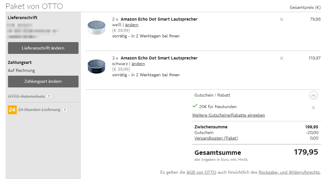The height and width of the screenshot is (179, 325).
Task: Change the schwarz color option
Action: (x=138, y=64)
